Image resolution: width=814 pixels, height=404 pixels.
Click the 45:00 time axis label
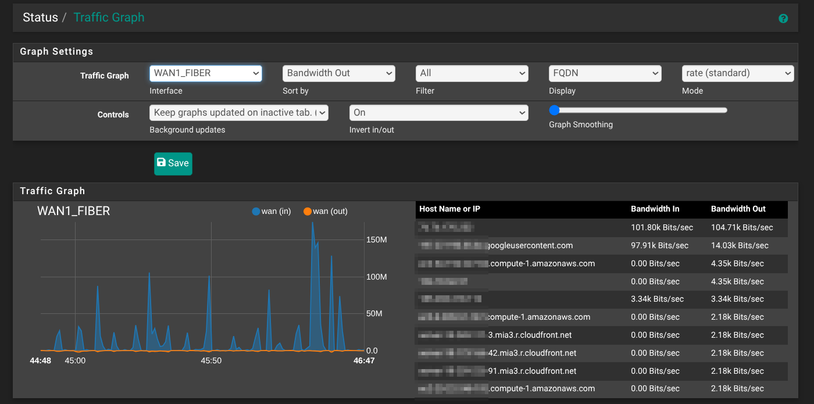coord(75,360)
